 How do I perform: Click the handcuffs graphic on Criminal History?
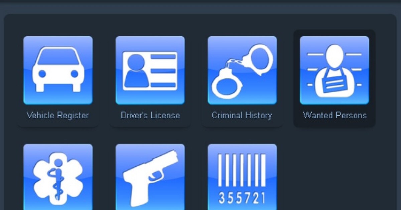[x=242, y=69]
